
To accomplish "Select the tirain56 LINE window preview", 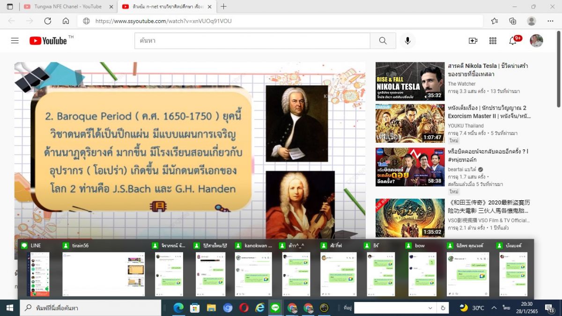I will click(104, 274).
